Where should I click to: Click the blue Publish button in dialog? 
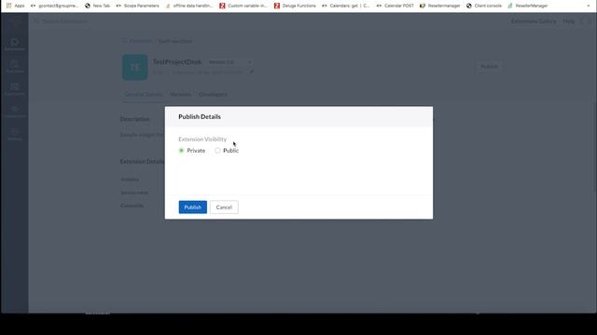tap(193, 207)
